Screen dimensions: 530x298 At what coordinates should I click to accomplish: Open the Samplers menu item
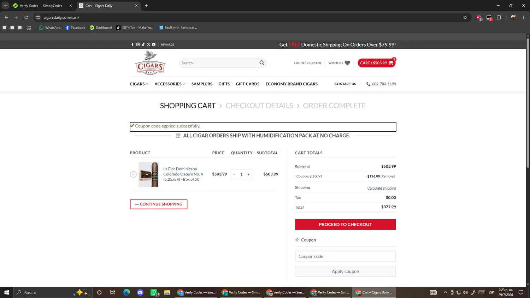pyautogui.click(x=202, y=84)
